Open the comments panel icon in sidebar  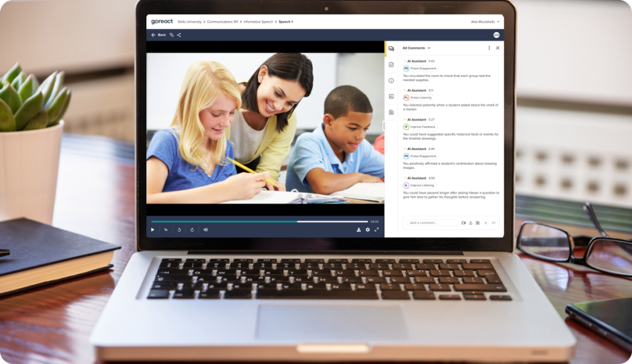pyautogui.click(x=391, y=49)
